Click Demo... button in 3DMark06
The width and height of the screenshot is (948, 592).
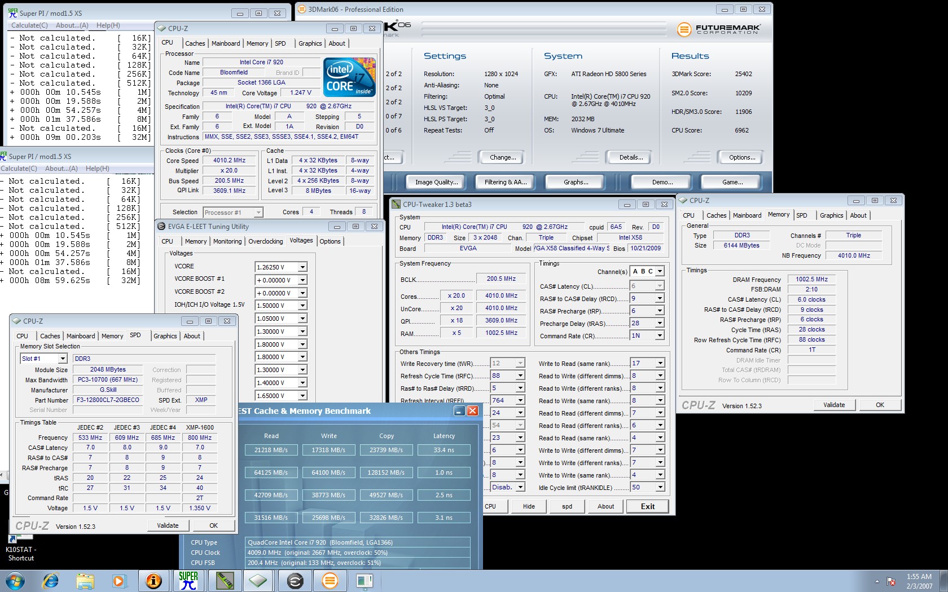(x=662, y=182)
